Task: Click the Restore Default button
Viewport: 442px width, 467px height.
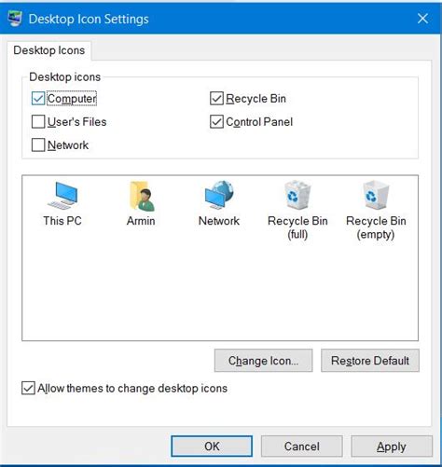Action: [x=370, y=361]
